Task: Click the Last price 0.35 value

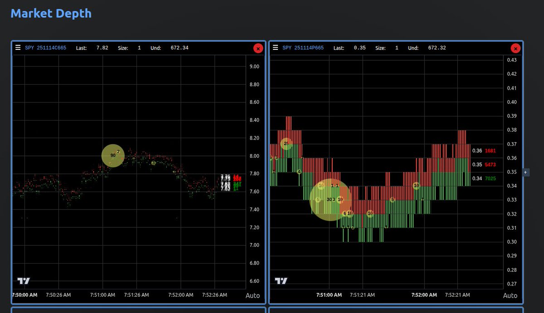Action: click(x=359, y=48)
